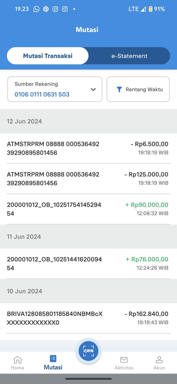The width and height of the screenshot is (177, 384).
Task: Switch to e-Statement view
Action: [129, 56]
